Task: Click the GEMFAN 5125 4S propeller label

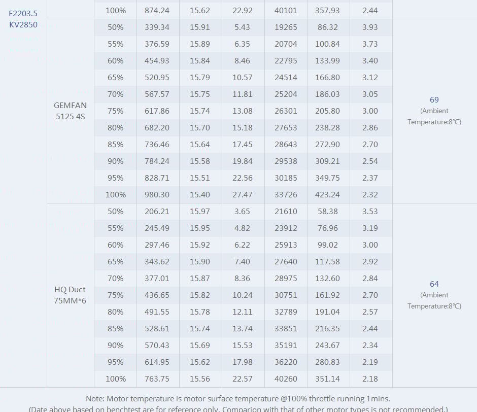Action: point(71,111)
